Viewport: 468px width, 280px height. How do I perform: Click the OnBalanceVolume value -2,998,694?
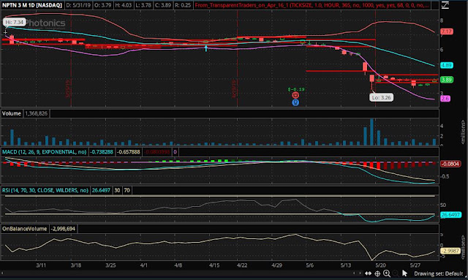(x=64, y=229)
